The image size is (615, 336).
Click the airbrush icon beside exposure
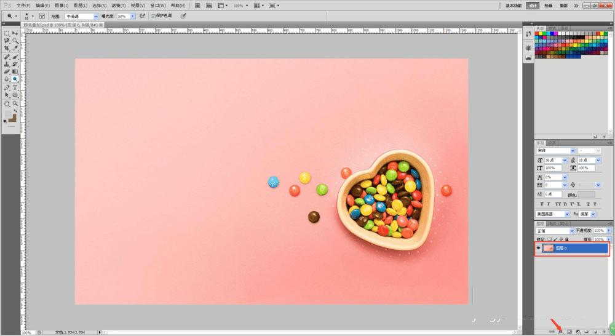[143, 16]
